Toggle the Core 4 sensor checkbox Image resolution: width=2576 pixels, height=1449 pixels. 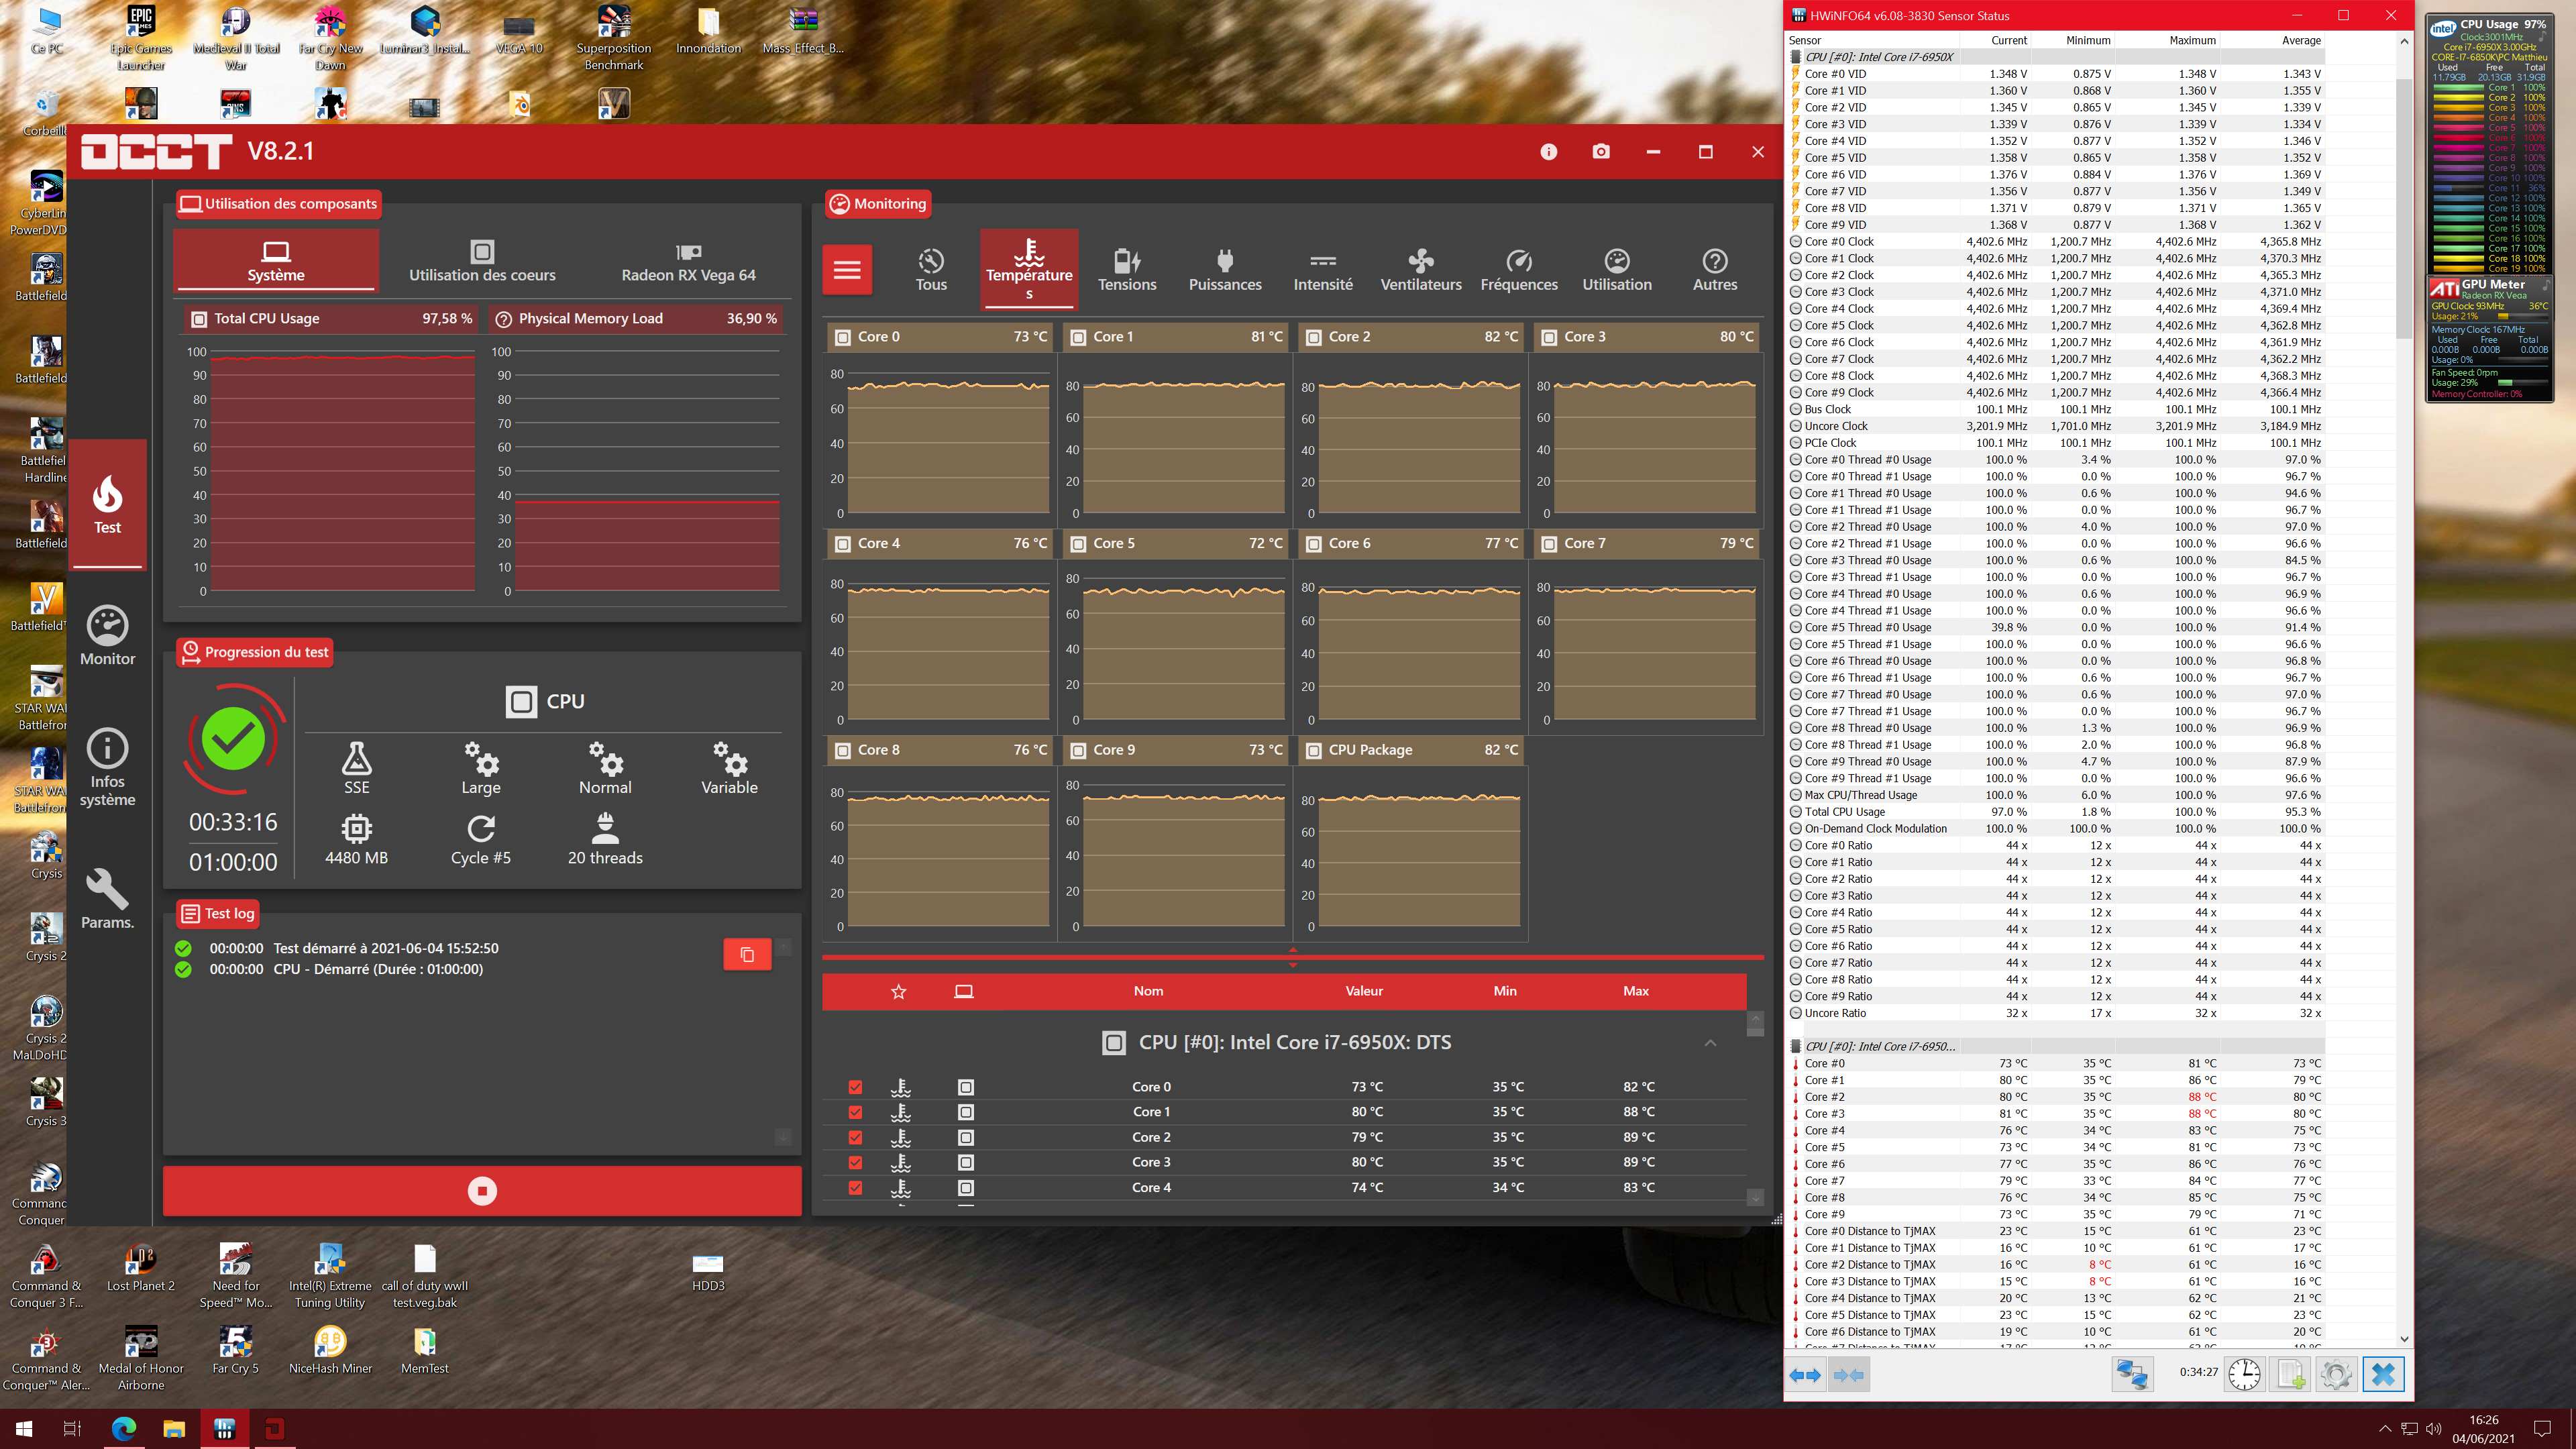coord(855,1188)
